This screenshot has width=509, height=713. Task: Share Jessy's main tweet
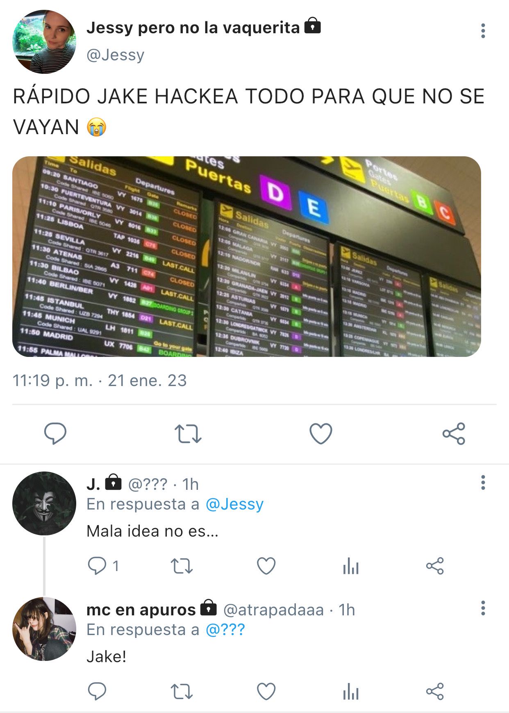(454, 434)
